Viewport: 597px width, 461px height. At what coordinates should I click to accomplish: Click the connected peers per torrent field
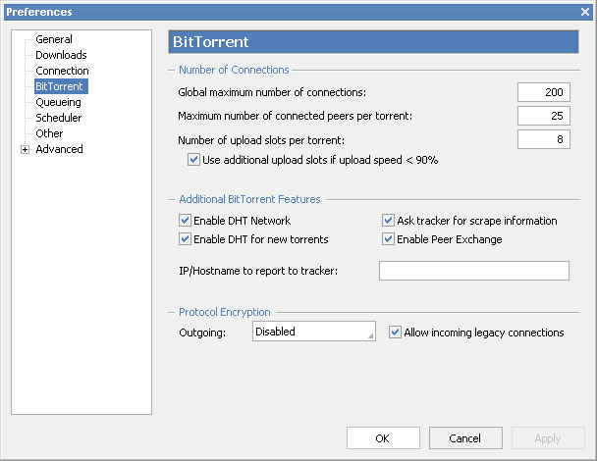click(543, 116)
